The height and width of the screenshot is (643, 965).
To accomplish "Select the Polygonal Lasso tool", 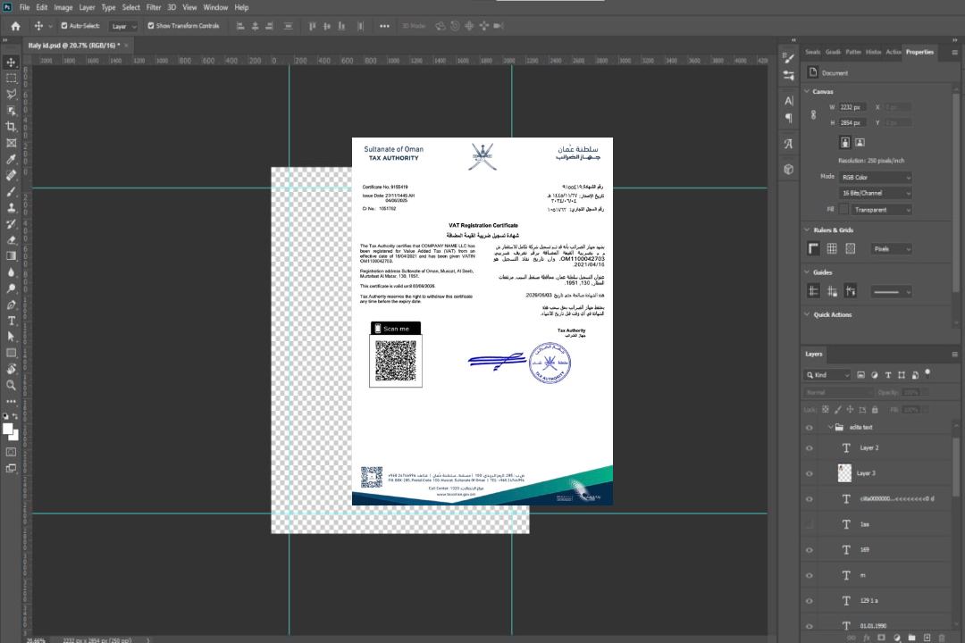I will pos(11,94).
